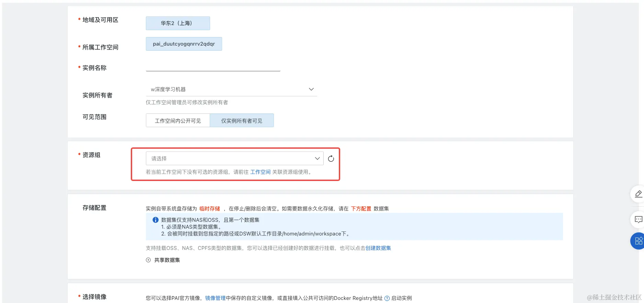Click hint 仅工作空间管理员可修改实例所有者
The height and width of the screenshot is (303, 644).
pyautogui.click(x=187, y=102)
